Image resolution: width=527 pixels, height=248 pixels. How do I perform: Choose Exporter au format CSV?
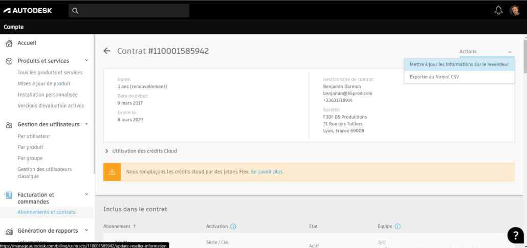459,77
